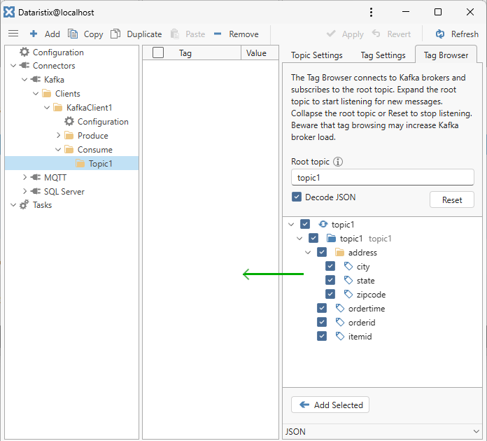Screen dimensions: 487x441
Task: Switch to the Topic Settings tab
Action: point(316,55)
